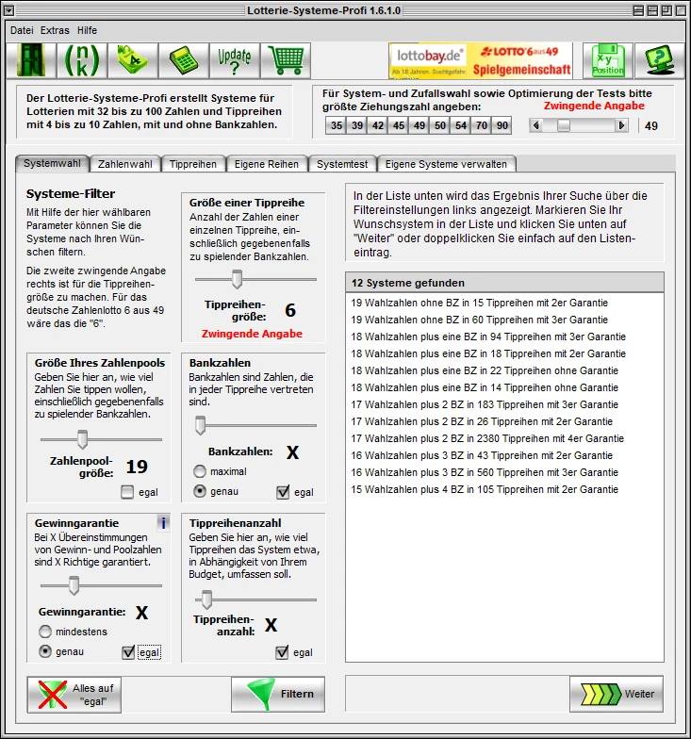Image resolution: width=691 pixels, height=739 pixels.
Task: Click the Zahlenpoolgröße slider handle
Action: click(83, 439)
